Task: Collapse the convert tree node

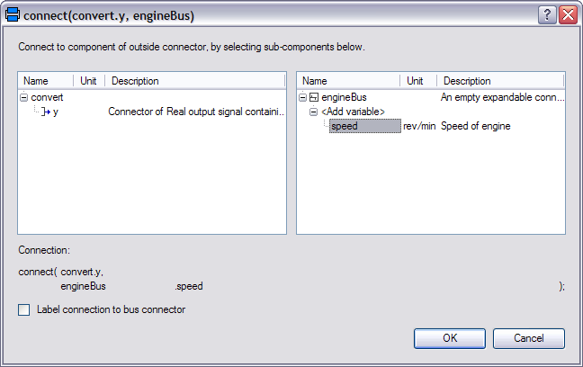Action: pos(23,97)
